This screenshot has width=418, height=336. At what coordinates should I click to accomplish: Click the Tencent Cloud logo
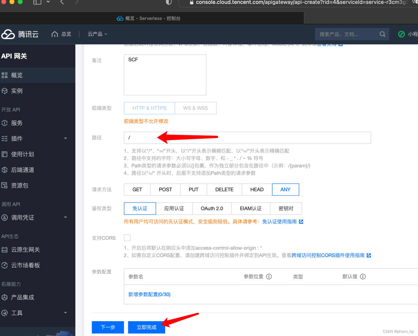pyautogui.click(x=20, y=34)
